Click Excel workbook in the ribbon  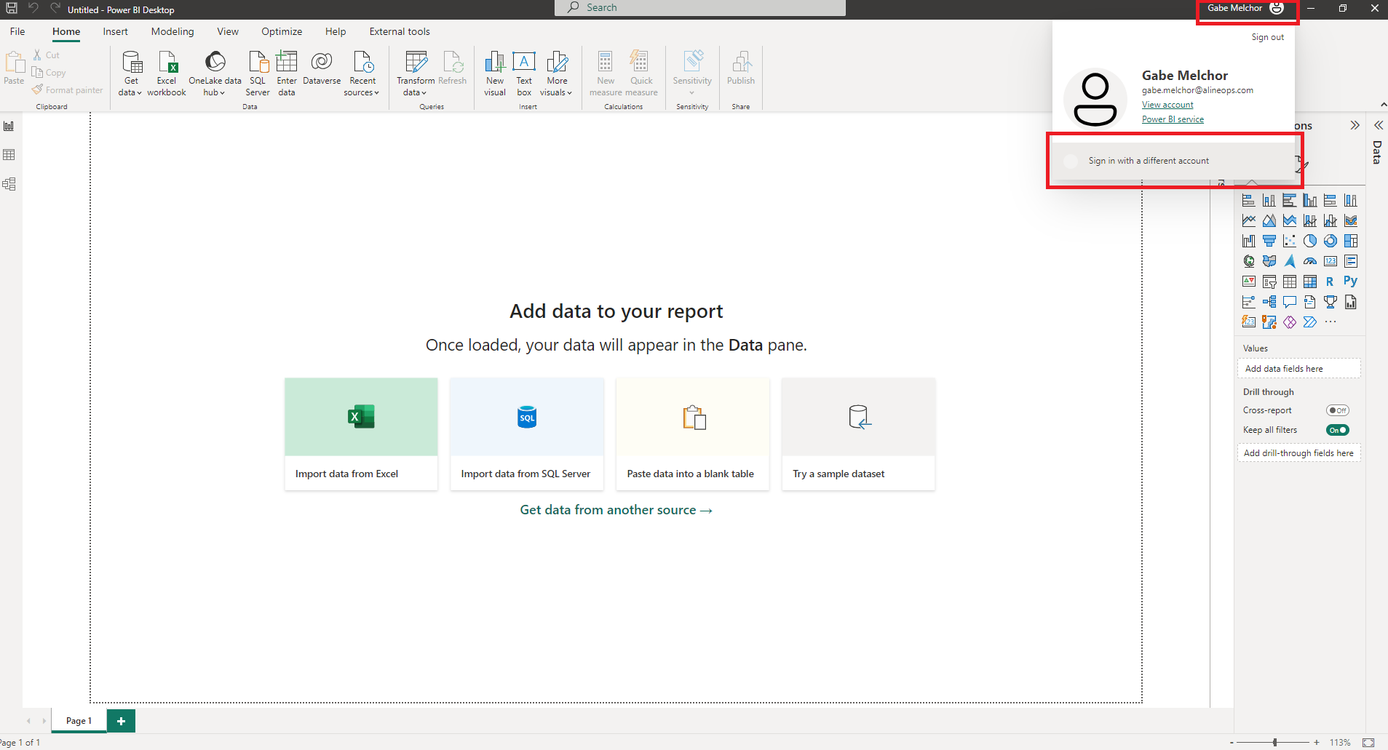click(167, 73)
